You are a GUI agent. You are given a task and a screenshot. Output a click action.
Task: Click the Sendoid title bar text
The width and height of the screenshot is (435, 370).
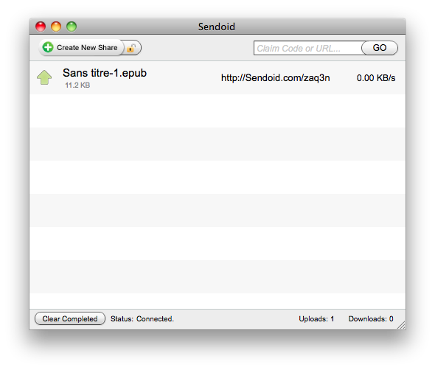217,27
